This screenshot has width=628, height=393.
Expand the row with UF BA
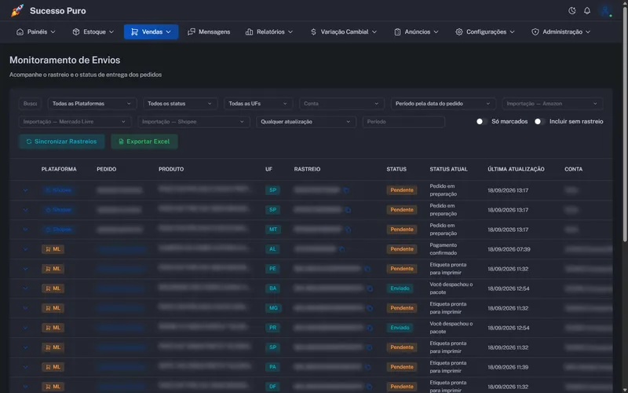click(25, 288)
